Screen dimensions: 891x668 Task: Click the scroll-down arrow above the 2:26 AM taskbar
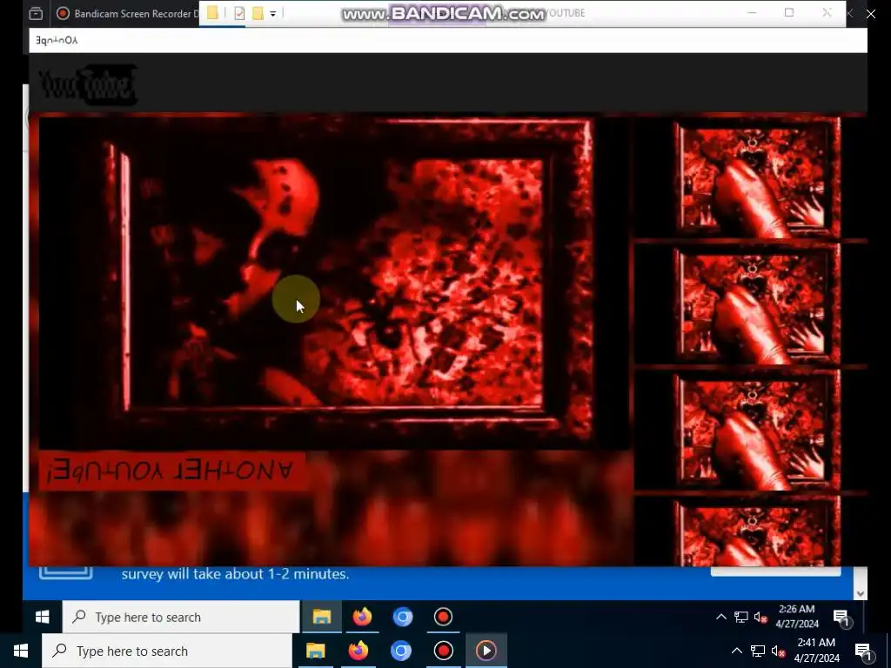point(861,593)
